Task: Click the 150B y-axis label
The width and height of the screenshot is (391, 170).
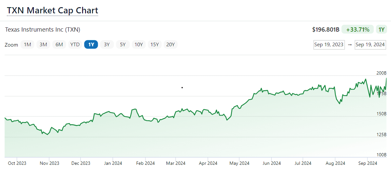Action: click(x=381, y=114)
